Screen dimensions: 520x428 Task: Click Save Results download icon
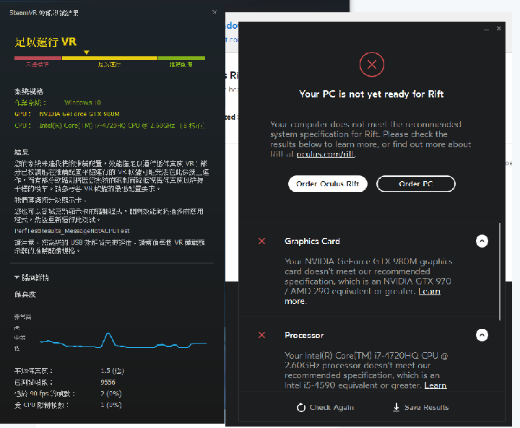(396, 408)
